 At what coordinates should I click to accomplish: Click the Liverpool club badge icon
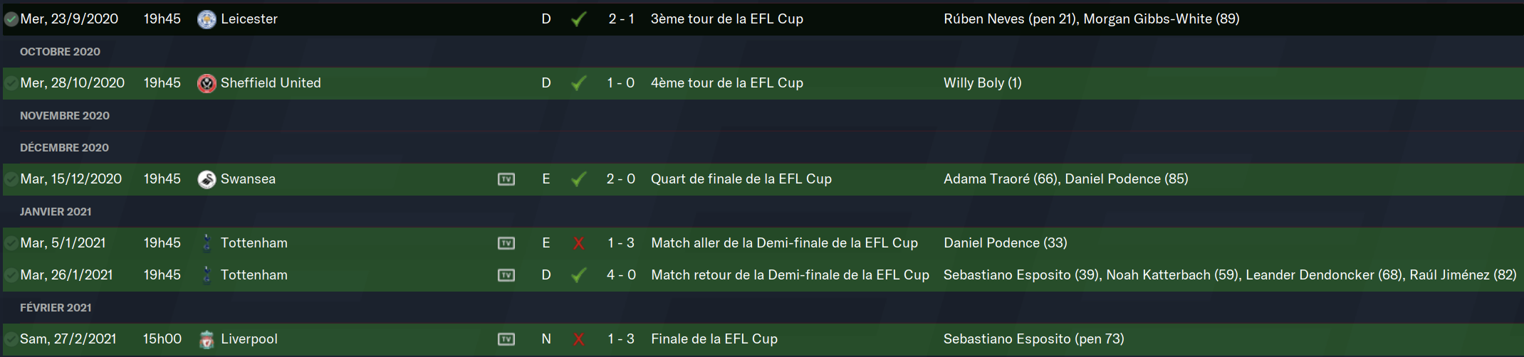(x=207, y=339)
